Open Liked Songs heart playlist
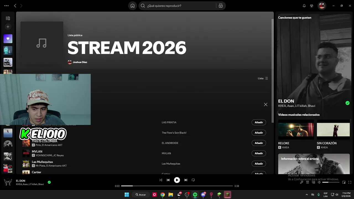Image resolution: width=354 pixels, height=199 pixels. pos(8,39)
